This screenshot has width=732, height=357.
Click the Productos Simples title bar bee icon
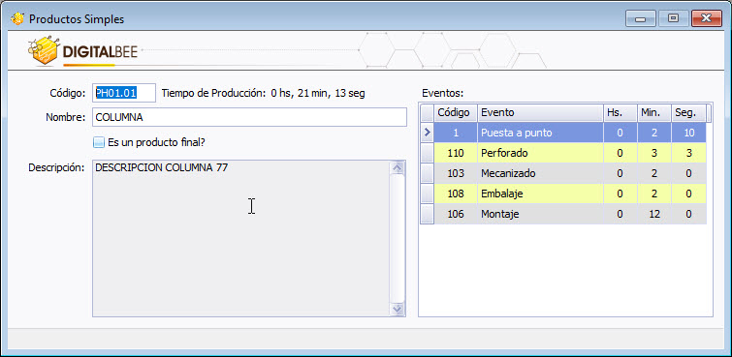point(17,18)
